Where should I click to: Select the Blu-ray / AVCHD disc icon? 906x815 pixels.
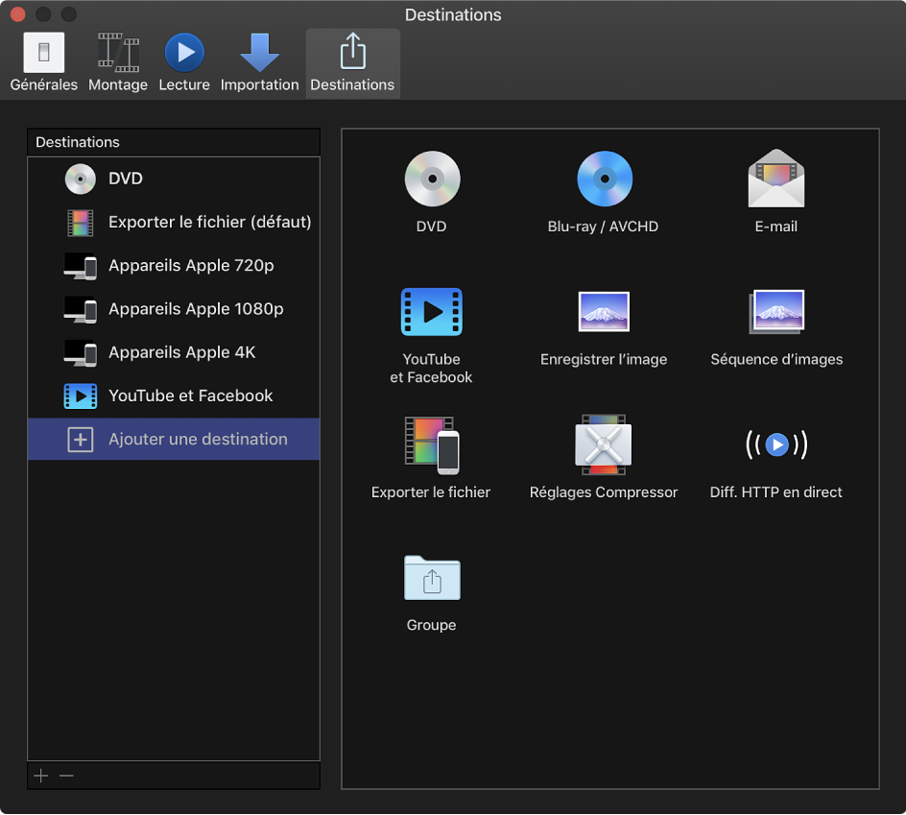[x=604, y=180]
